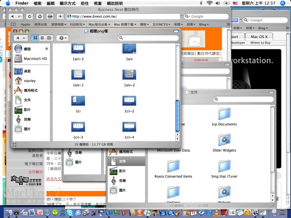Add bookmark with the plus button
This screenshot has width=291, height=218.
tap(60, 16)
